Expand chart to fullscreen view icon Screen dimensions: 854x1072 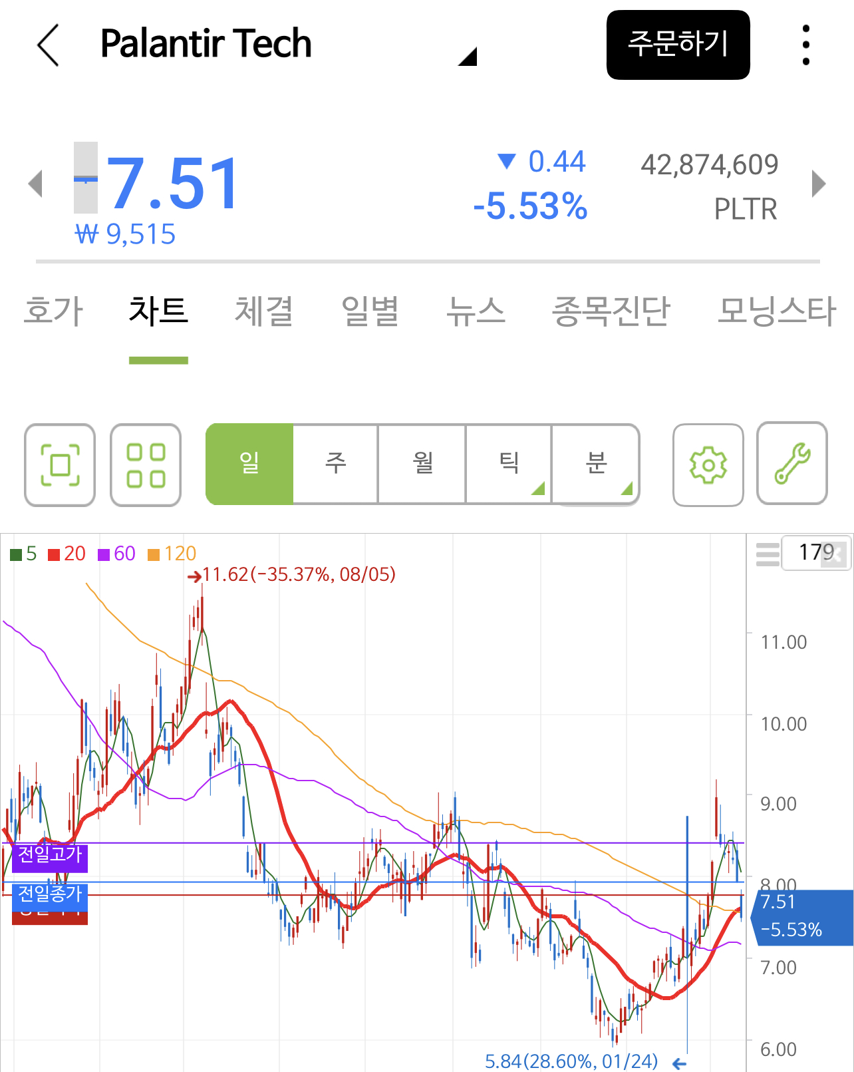pos(60,464)
